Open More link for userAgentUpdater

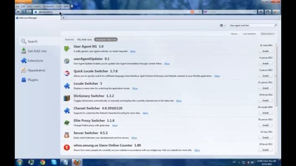(167, 64)
